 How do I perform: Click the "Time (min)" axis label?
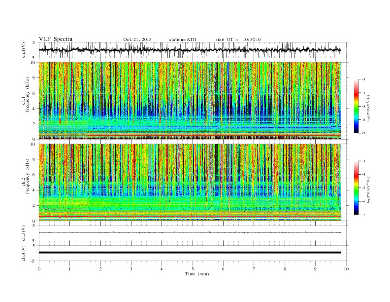[197, 274]
